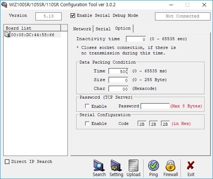Enable the Password (TCP Server) checkbox

tap(87, 106)
